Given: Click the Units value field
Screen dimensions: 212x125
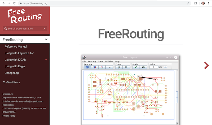Looking at the screenshot, I should (154, 67).
